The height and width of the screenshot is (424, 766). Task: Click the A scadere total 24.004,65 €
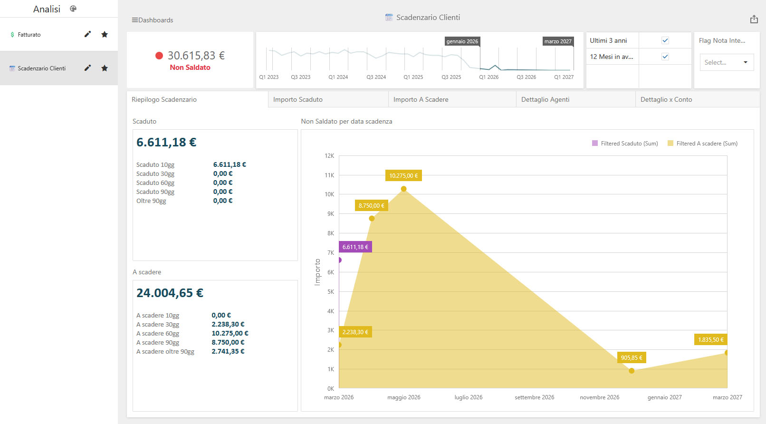[x=170, y=293]
